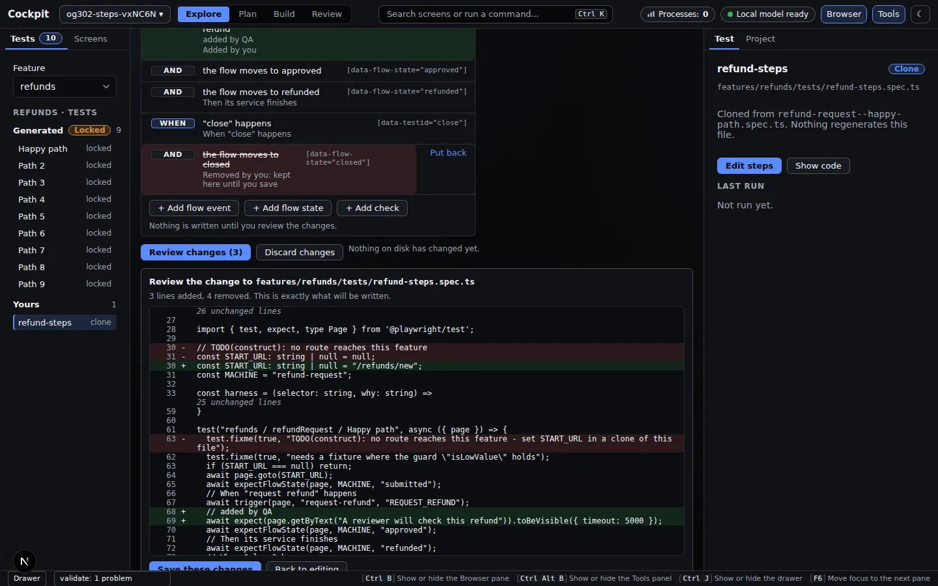Click the Clone badge beside refund-steps
This screenshot has height=586, width=938.
(906, 68)
